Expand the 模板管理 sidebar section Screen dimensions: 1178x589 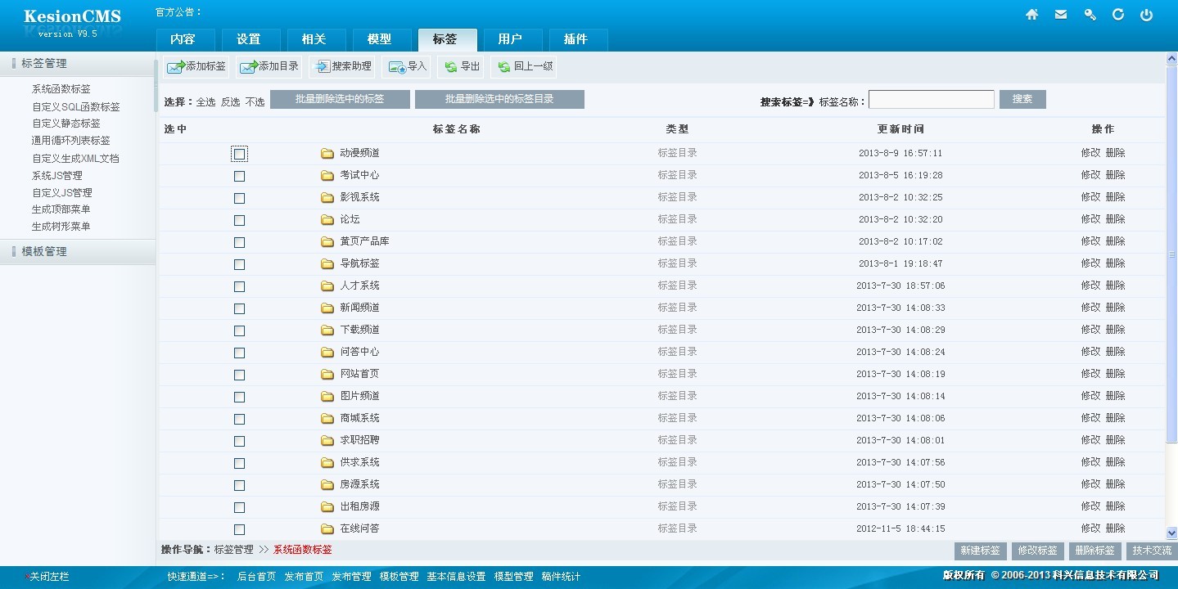(x=77, y=251)
